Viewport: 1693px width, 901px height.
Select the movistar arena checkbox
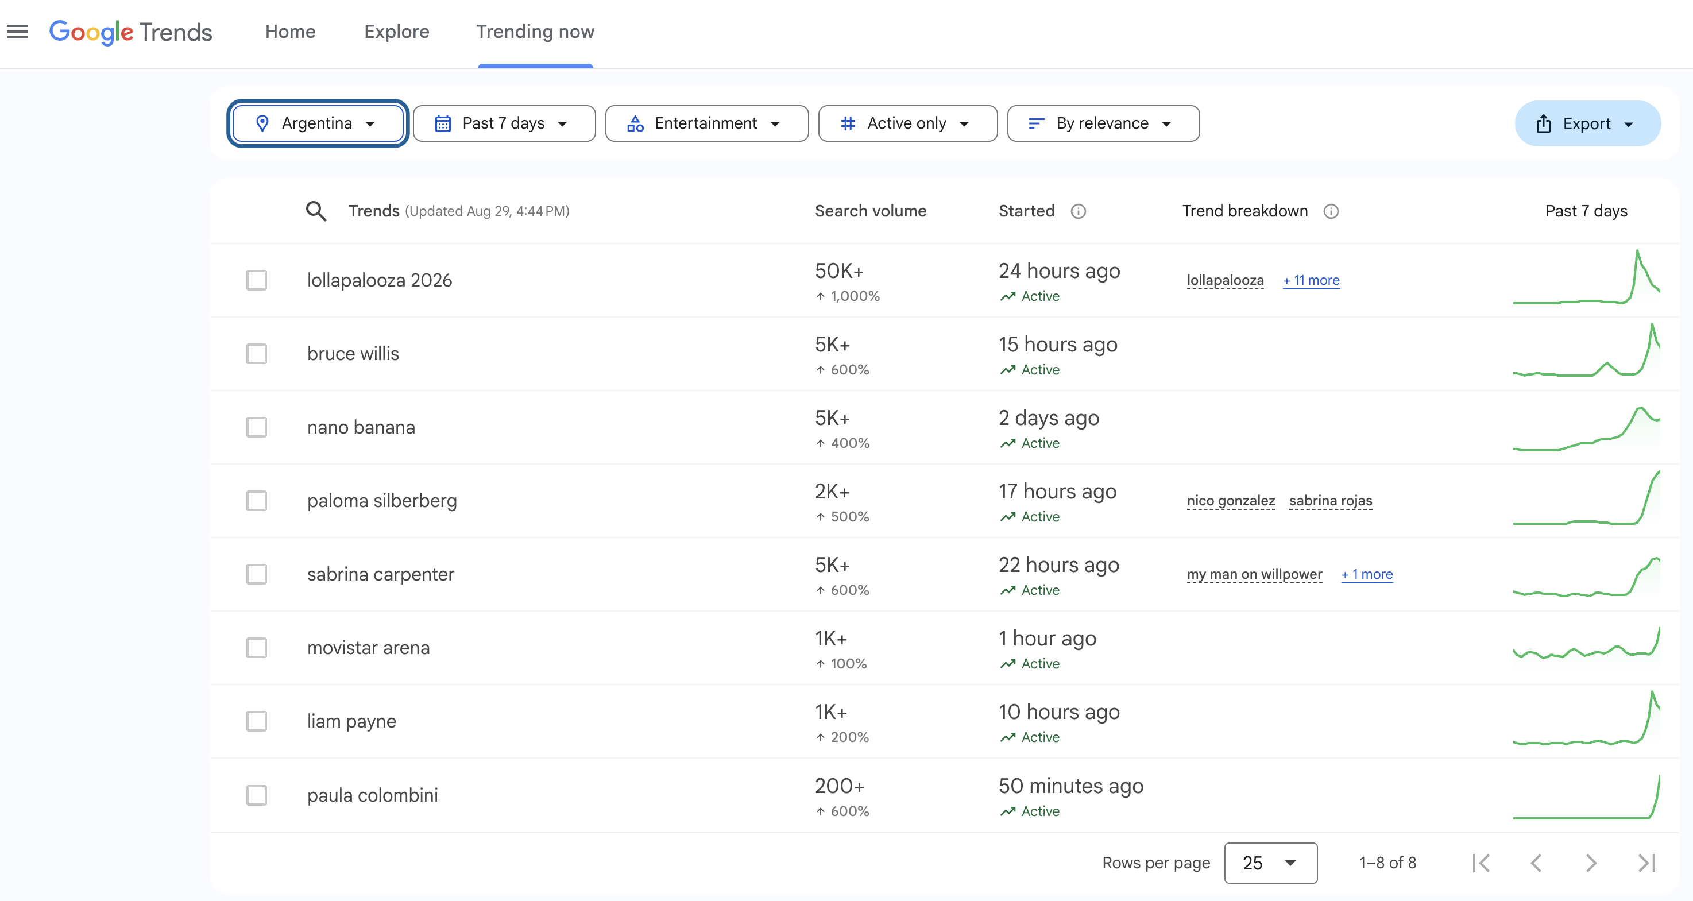tap(256, 648)
